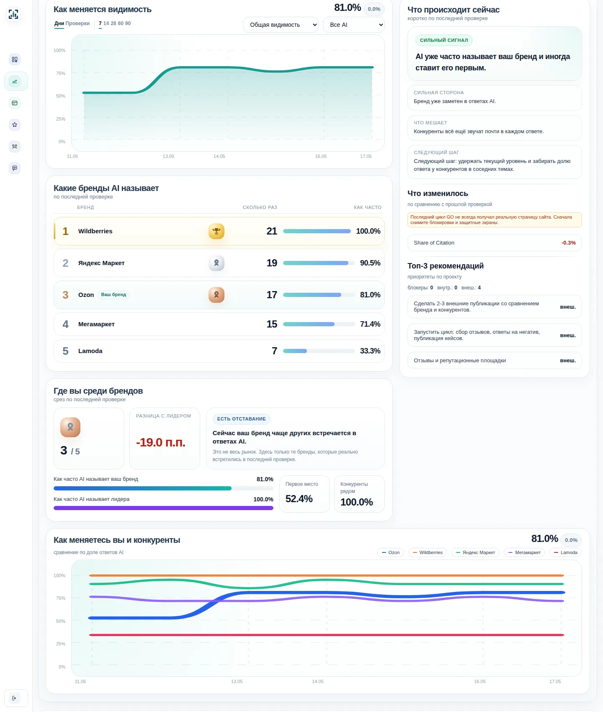Screen dimensions: 603x712
Task: Select the 90 days period
Action: (128, 23)
